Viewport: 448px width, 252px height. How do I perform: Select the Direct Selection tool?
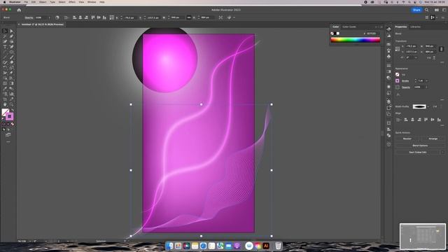point(11,31)
